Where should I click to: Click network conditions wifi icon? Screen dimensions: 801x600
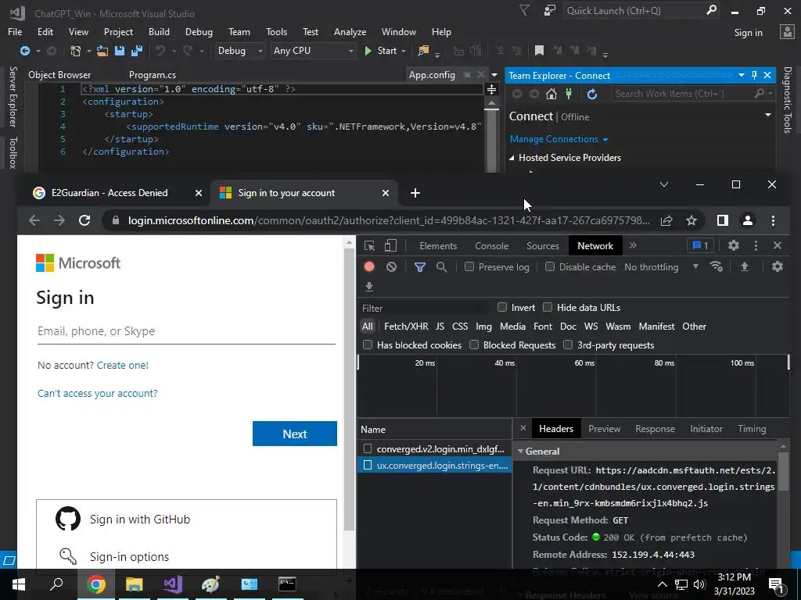pos(717,266)
